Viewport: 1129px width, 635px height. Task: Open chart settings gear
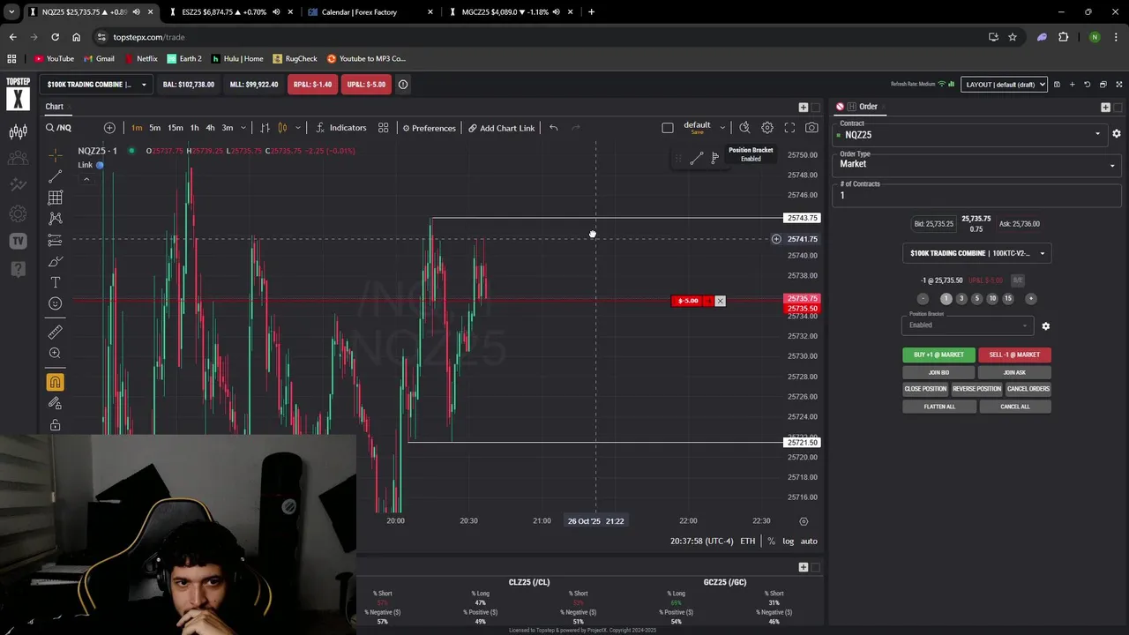coord(767,128)
